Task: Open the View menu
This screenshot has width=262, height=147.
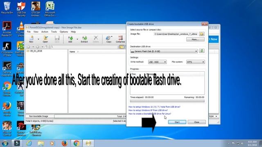Action: (x=36, y=32)
